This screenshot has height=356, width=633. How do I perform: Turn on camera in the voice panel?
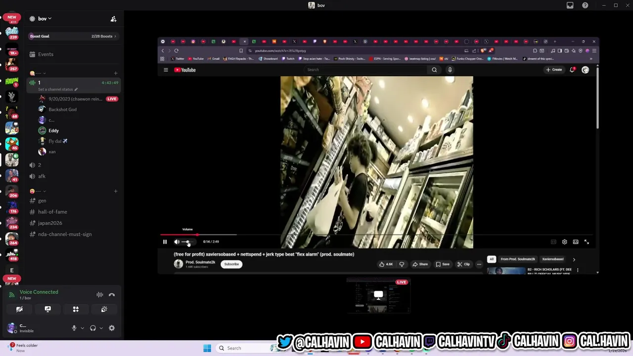(x=19, y=309)
